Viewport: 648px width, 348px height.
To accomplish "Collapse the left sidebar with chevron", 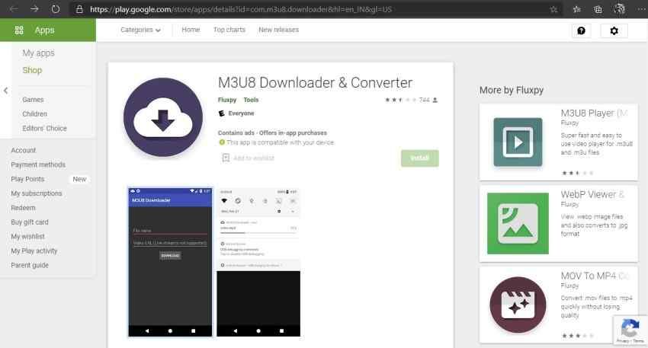I will (x=6, y=91).
